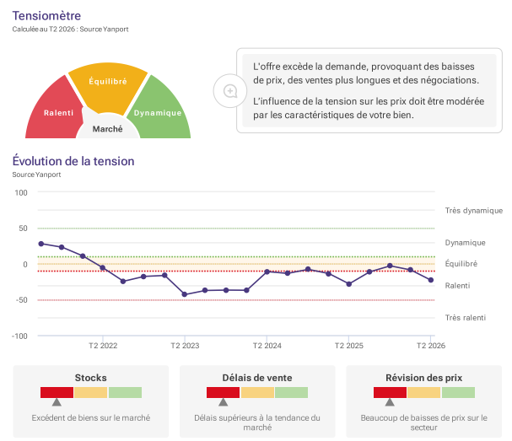The image size is (512, 441).
Task: Click the green segment under Délais de vente
Action: point(291,392)
